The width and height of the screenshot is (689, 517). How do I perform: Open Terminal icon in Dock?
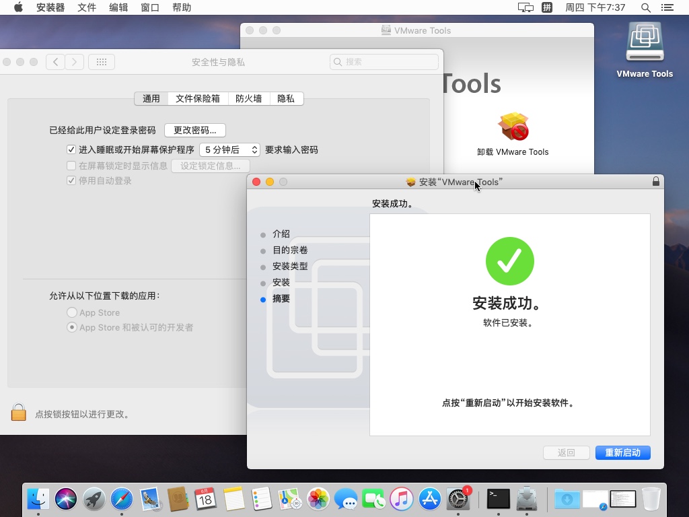pos(499,499)
